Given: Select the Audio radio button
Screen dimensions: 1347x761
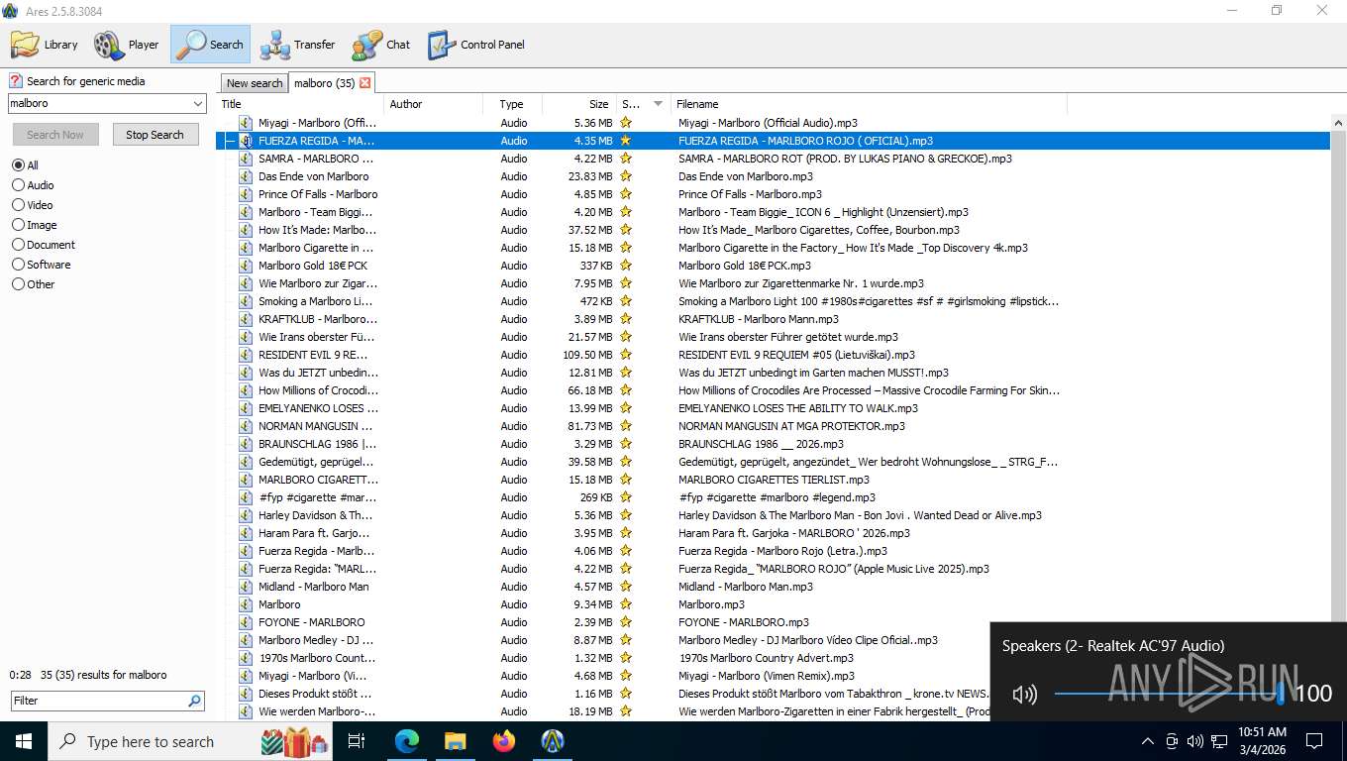Looking at the screenshot, I should (x=18, y=185).
